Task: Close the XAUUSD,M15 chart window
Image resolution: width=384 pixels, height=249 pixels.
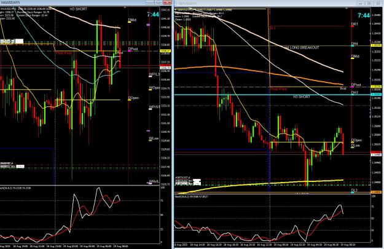Action: coord(167,2)
